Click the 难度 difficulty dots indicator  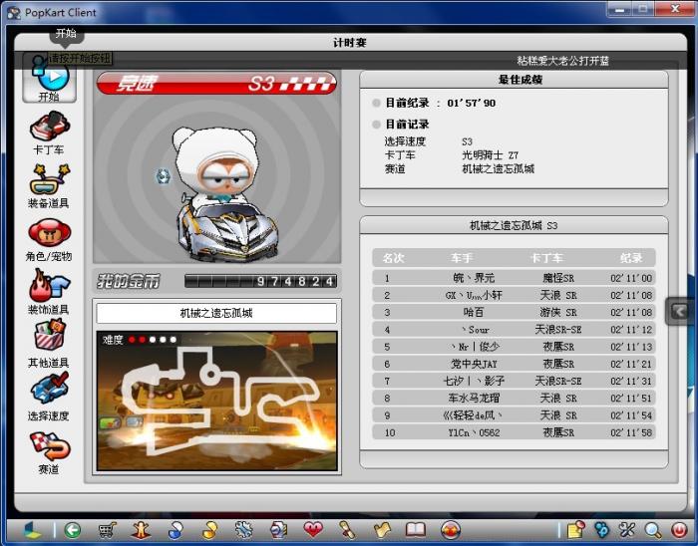[140, 340]
